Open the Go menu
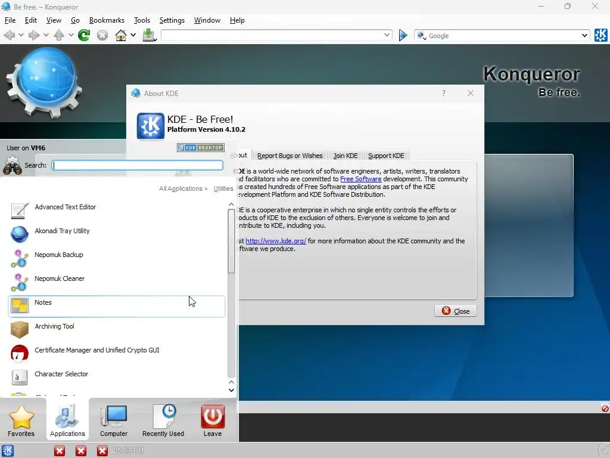This screenshot has width=610, height=458. pos(75,20)
